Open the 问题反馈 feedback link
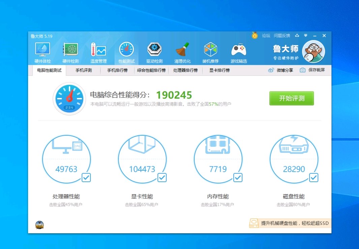The width and height of the screenshot is (359, 249). click(x=282, y=36)
